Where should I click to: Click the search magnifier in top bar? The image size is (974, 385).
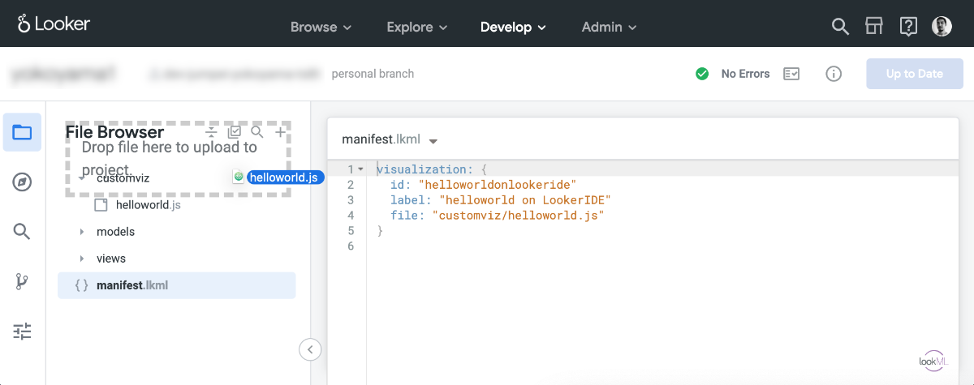[x=840, y=27]
